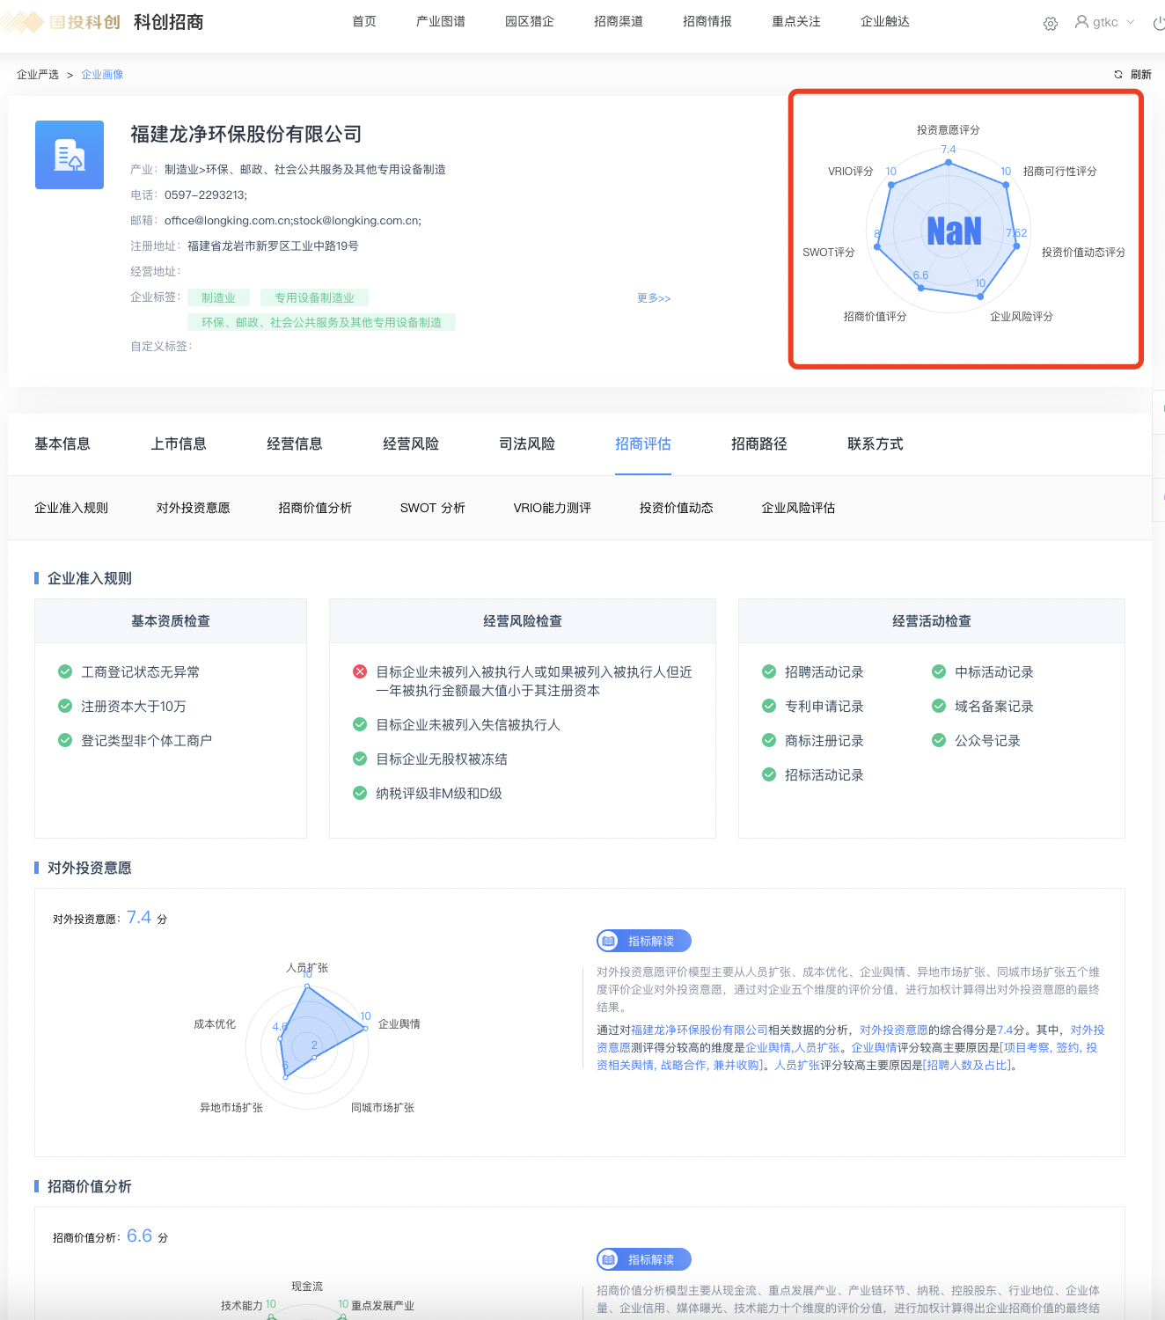Click 指标解读 button in 招商价值分析 section
Image resolution: width=1165 pixels, height=1320 pixels.
coord(644,1260)
